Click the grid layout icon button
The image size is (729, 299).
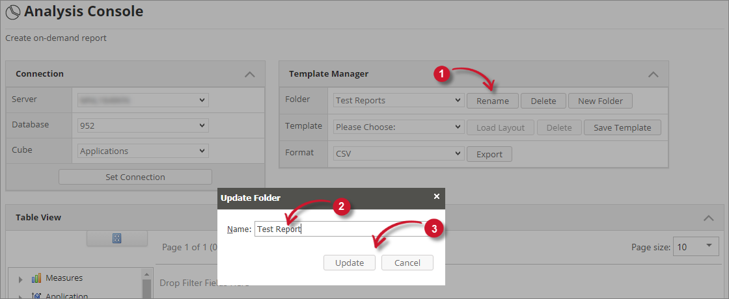pyautogui.click(x=117, y=239)
